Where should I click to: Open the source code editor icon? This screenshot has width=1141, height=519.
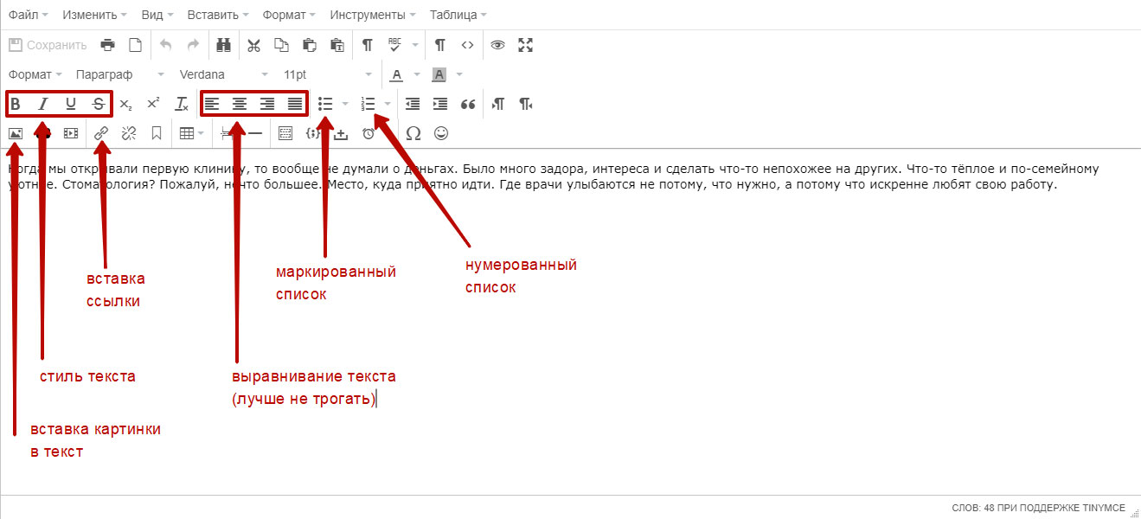pyautogui.click(x=467, y=45)
